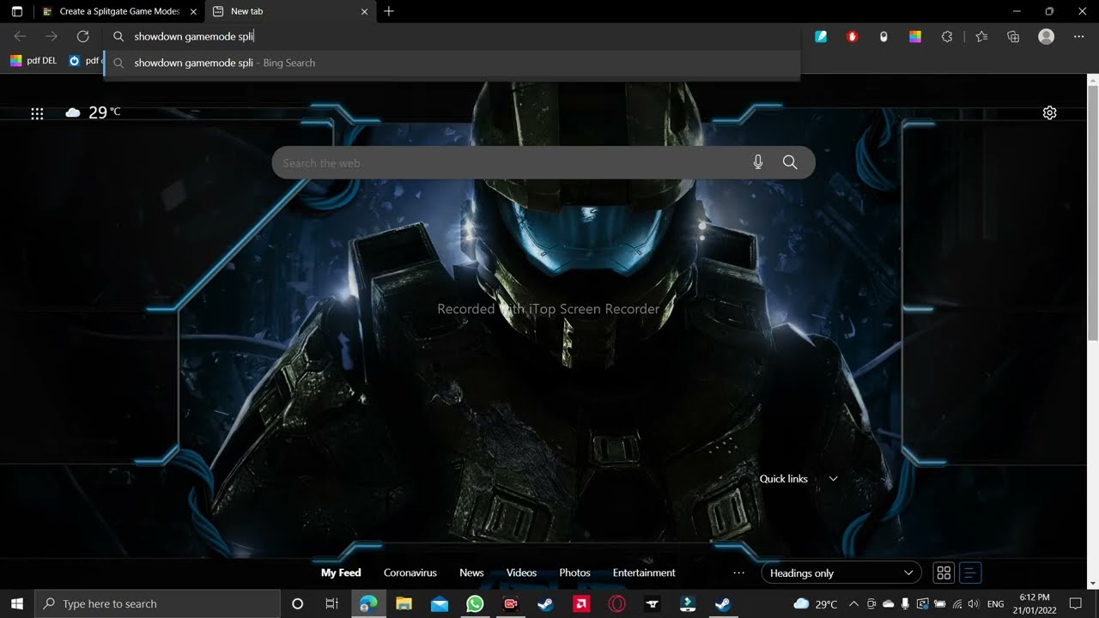Viewport: 1099px width, 618px height.
Task: Change ENG input language
Action: click(x=996, y=603)
